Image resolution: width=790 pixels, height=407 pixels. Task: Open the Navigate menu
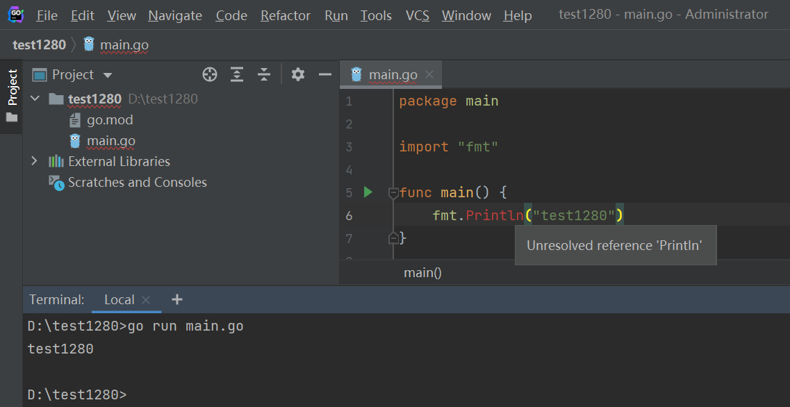point(175,15)
